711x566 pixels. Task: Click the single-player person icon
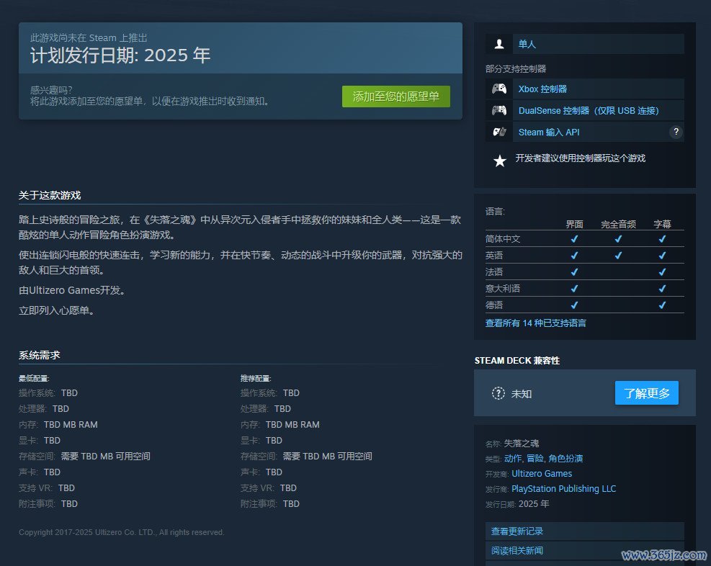(499, 44)
